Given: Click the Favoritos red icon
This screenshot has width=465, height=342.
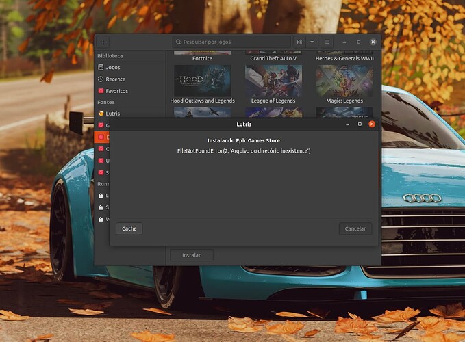Looking at the screenshot, I should 101,90.
